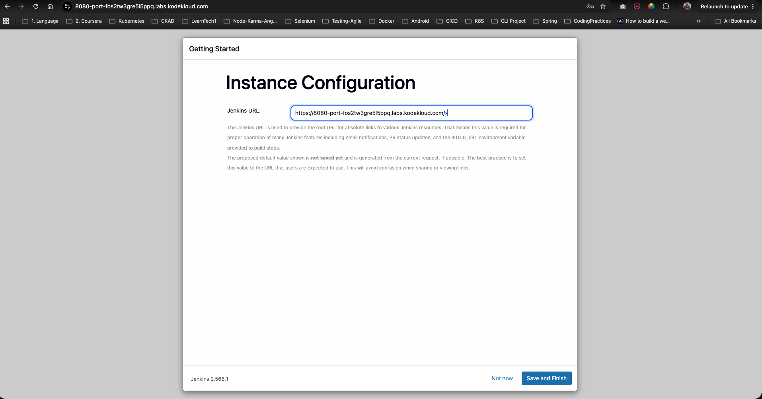Open the CLI Project bookmark folder
This screenshot has height=399, width=762.
[509, 21]
